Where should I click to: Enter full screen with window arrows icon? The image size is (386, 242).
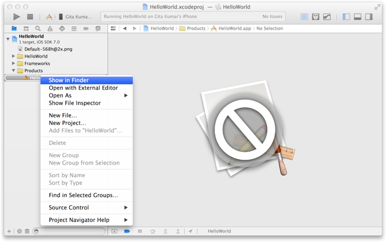click(x=377, y=7)
